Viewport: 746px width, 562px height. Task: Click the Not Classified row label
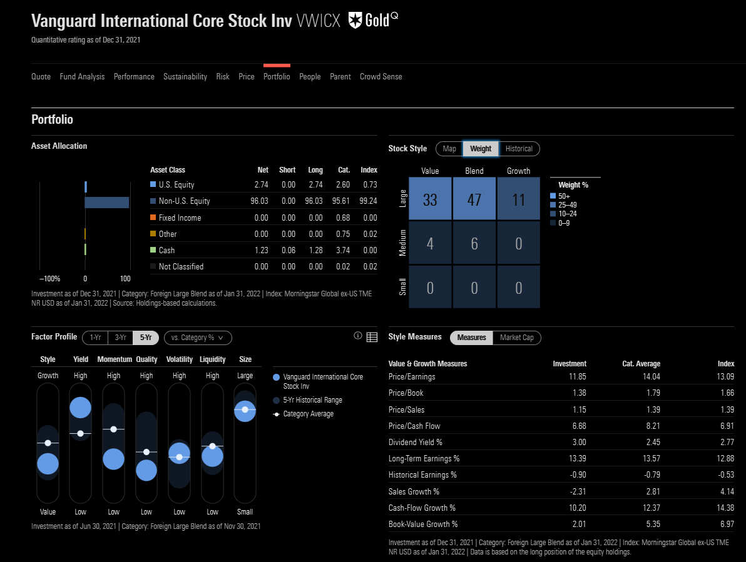[x=181, y=266]
